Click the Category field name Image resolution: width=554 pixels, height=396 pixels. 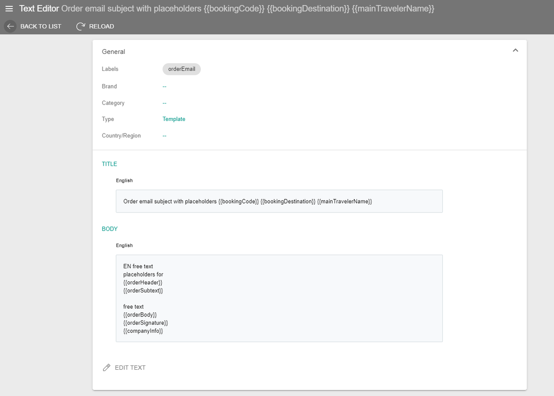tap(113, 103)
